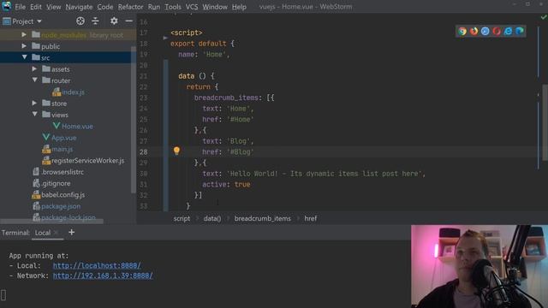The width and height of the screenshot is (548, 308).
Task: Open the localhost:8080 link in terminal
Action: coord(97,265)
